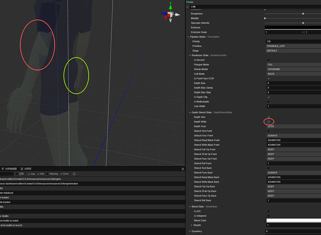Toggle the Is Discard checkbox
The width and height of the screenshot is (321, 235).
click(x=268, y=60)
